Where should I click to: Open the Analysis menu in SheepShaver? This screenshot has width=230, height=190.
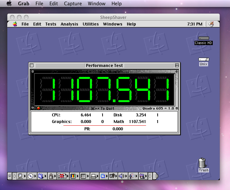(69, 24)
